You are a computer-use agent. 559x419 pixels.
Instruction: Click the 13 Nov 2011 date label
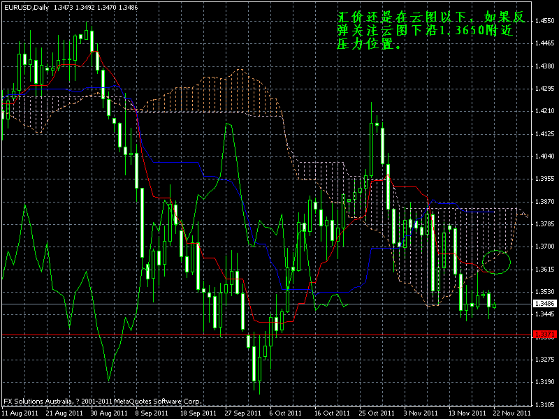tap(466, 413)
